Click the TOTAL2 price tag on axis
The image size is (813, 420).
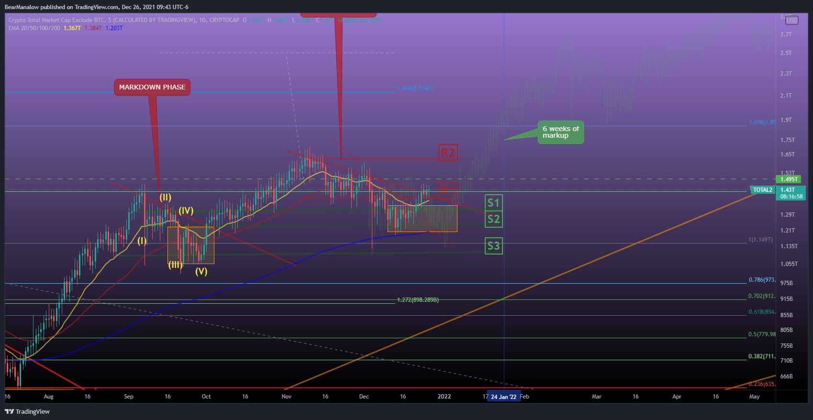pos(762,190)
